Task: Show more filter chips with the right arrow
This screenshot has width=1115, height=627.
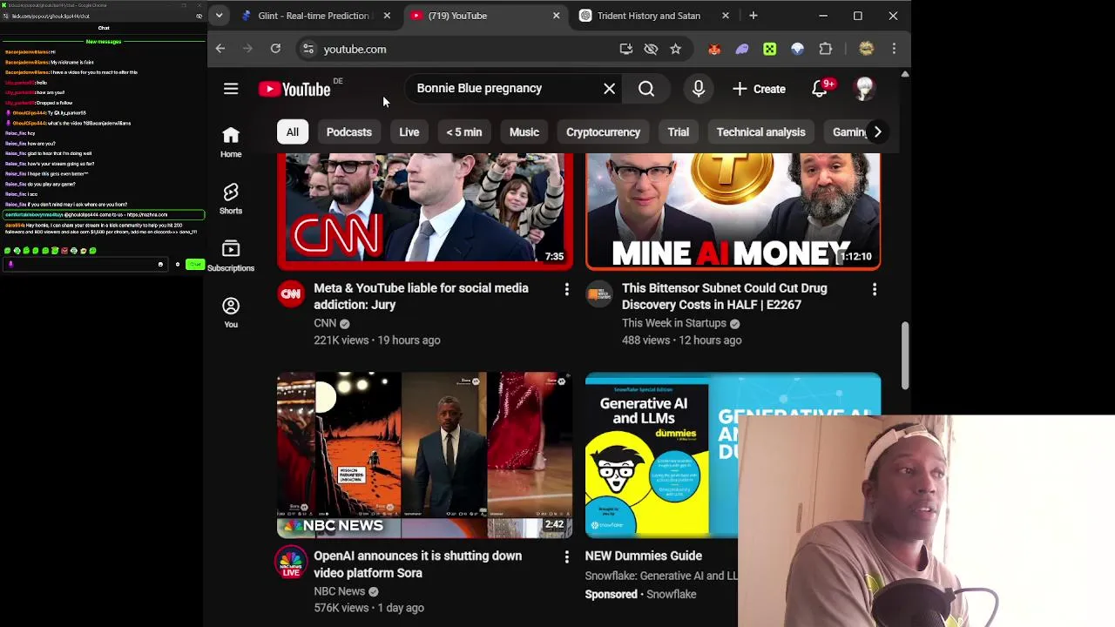Action: [x=877, y=132]
